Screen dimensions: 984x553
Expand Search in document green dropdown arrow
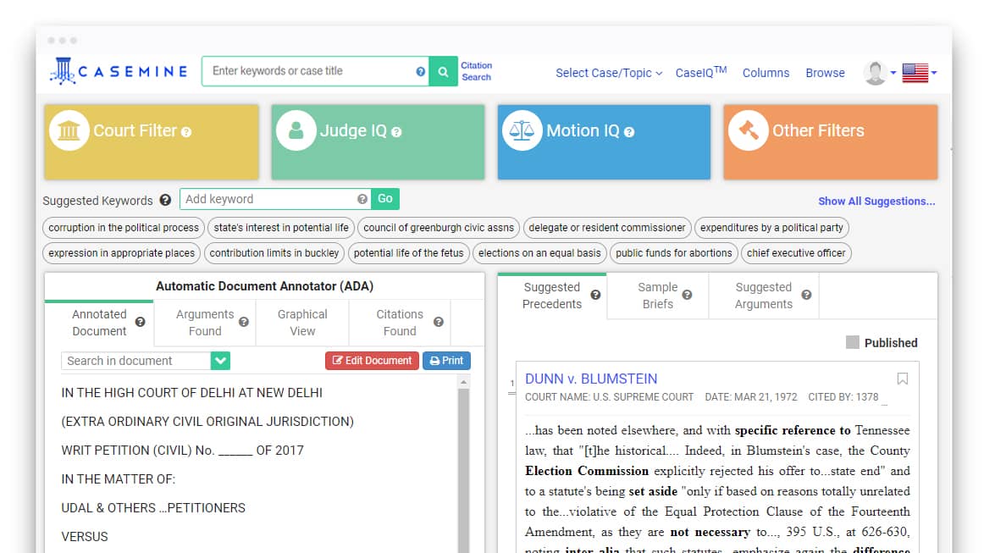(220, 361)
